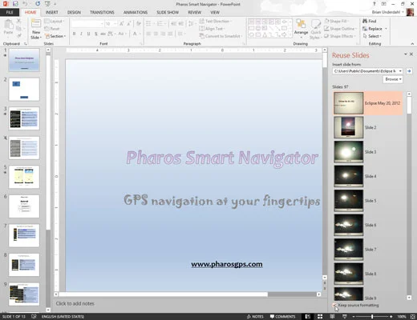Toggle Strikethrough formatting
This screenshot has height=320, width=417.
coord(103,34)
